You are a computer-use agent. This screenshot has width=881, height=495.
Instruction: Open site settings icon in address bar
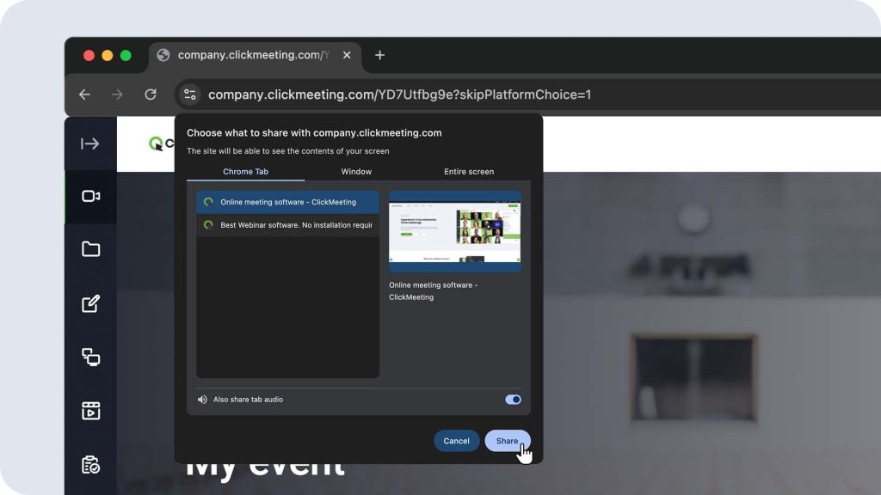coord(190,95)
